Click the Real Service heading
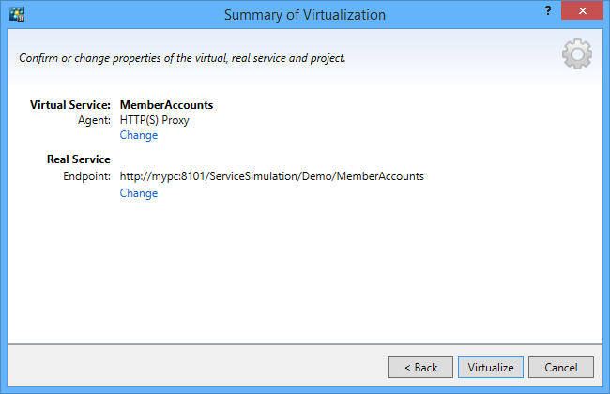 (79, 160)
